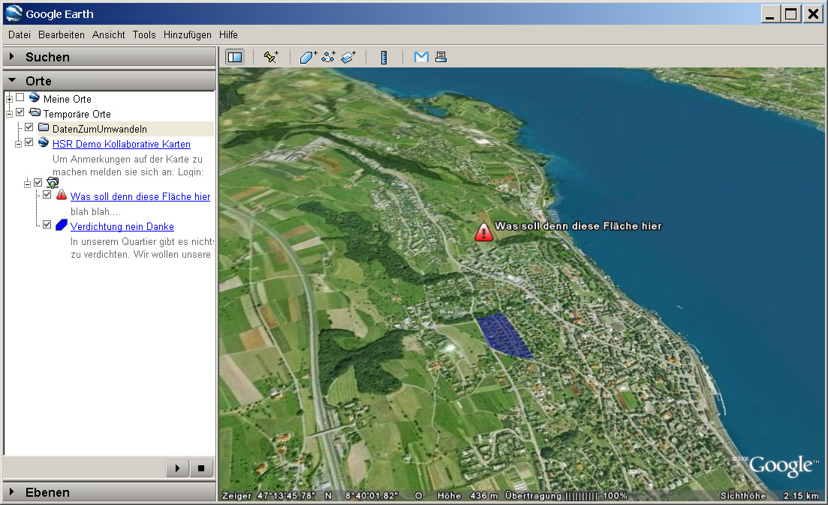Click the print icon in toolbar

(x=441, y=57)
